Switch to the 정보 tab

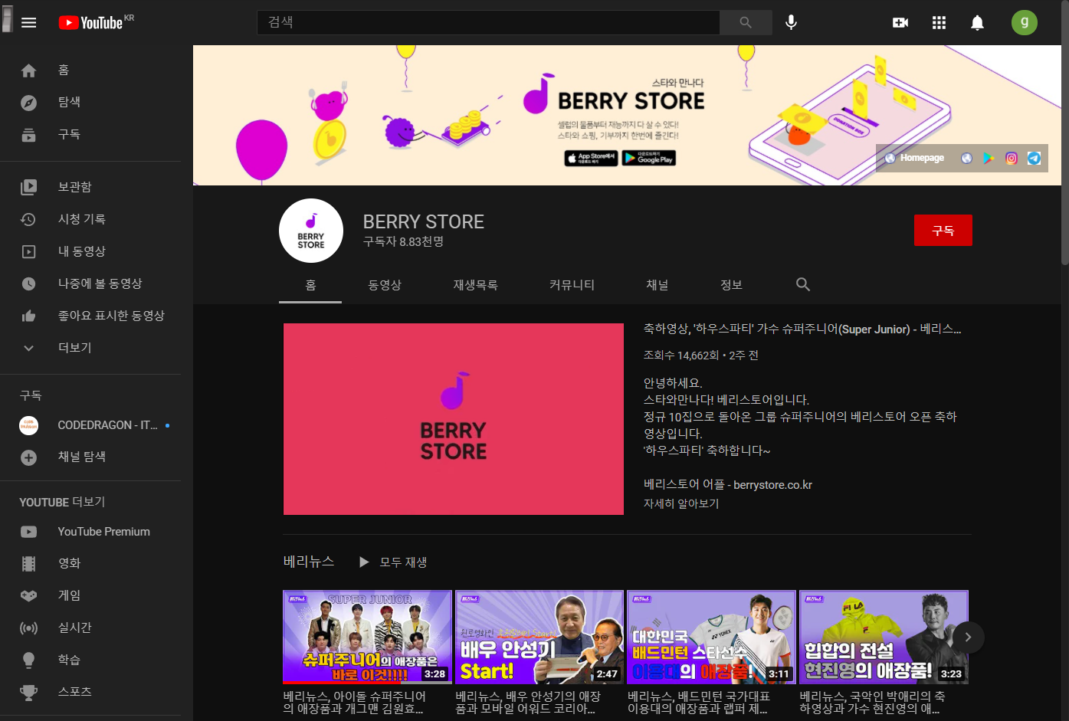(x=732, y=285)
